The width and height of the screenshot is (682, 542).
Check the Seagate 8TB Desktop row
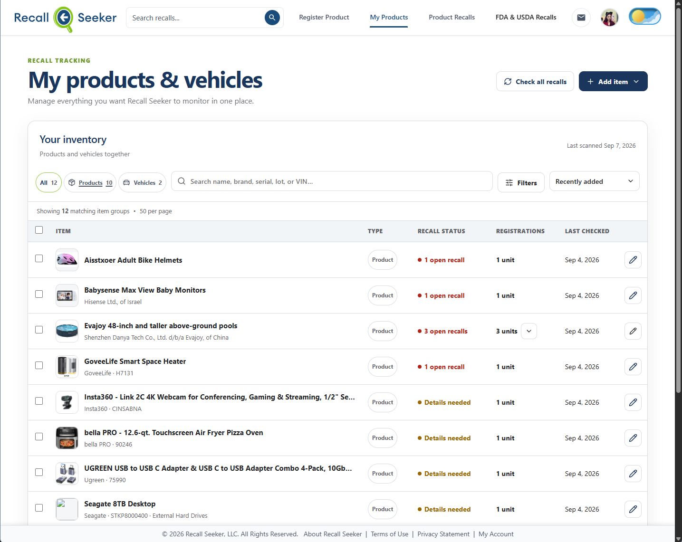(39, 508)
